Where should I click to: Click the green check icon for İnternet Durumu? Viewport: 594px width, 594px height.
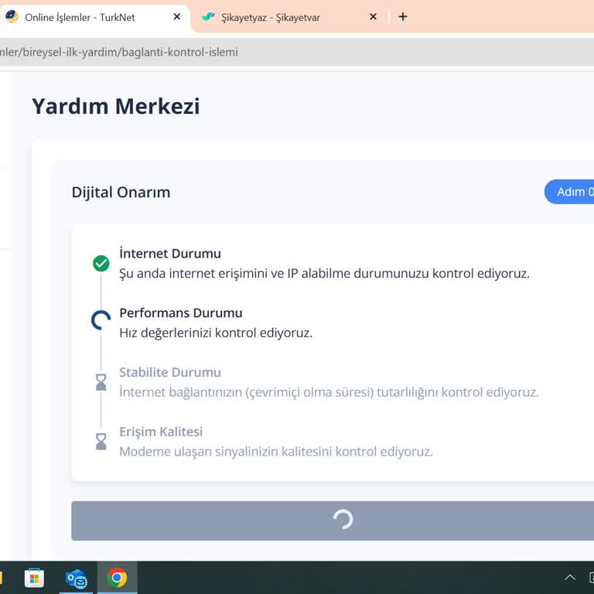click(x=101, y=263)
